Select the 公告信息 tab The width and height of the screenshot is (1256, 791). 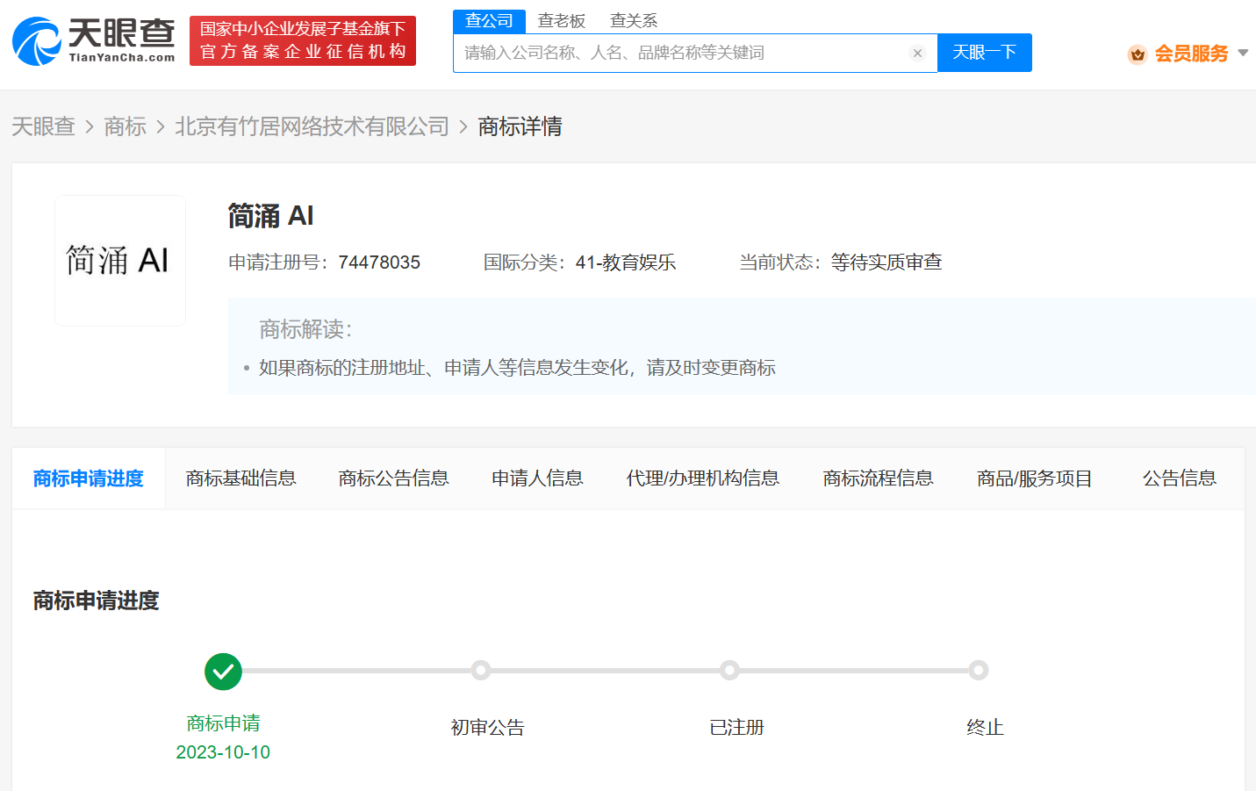point(1180,478)
